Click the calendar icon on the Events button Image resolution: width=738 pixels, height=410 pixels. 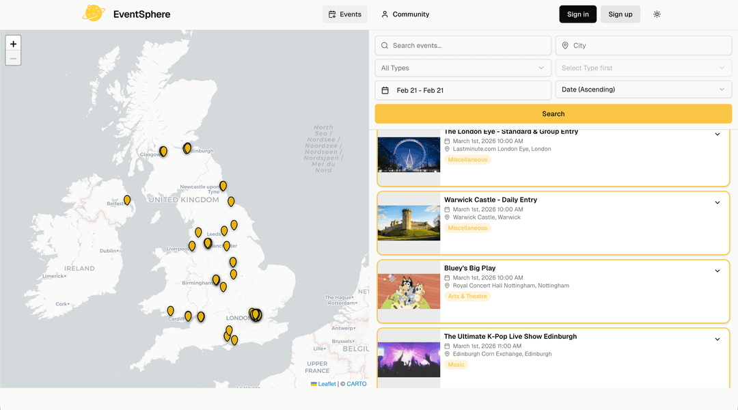[333, 14]
